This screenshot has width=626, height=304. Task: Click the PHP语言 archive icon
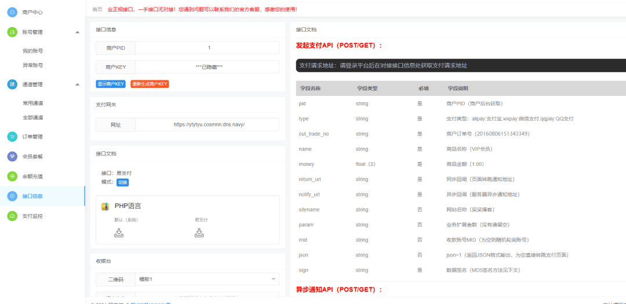tap(105, 206)
